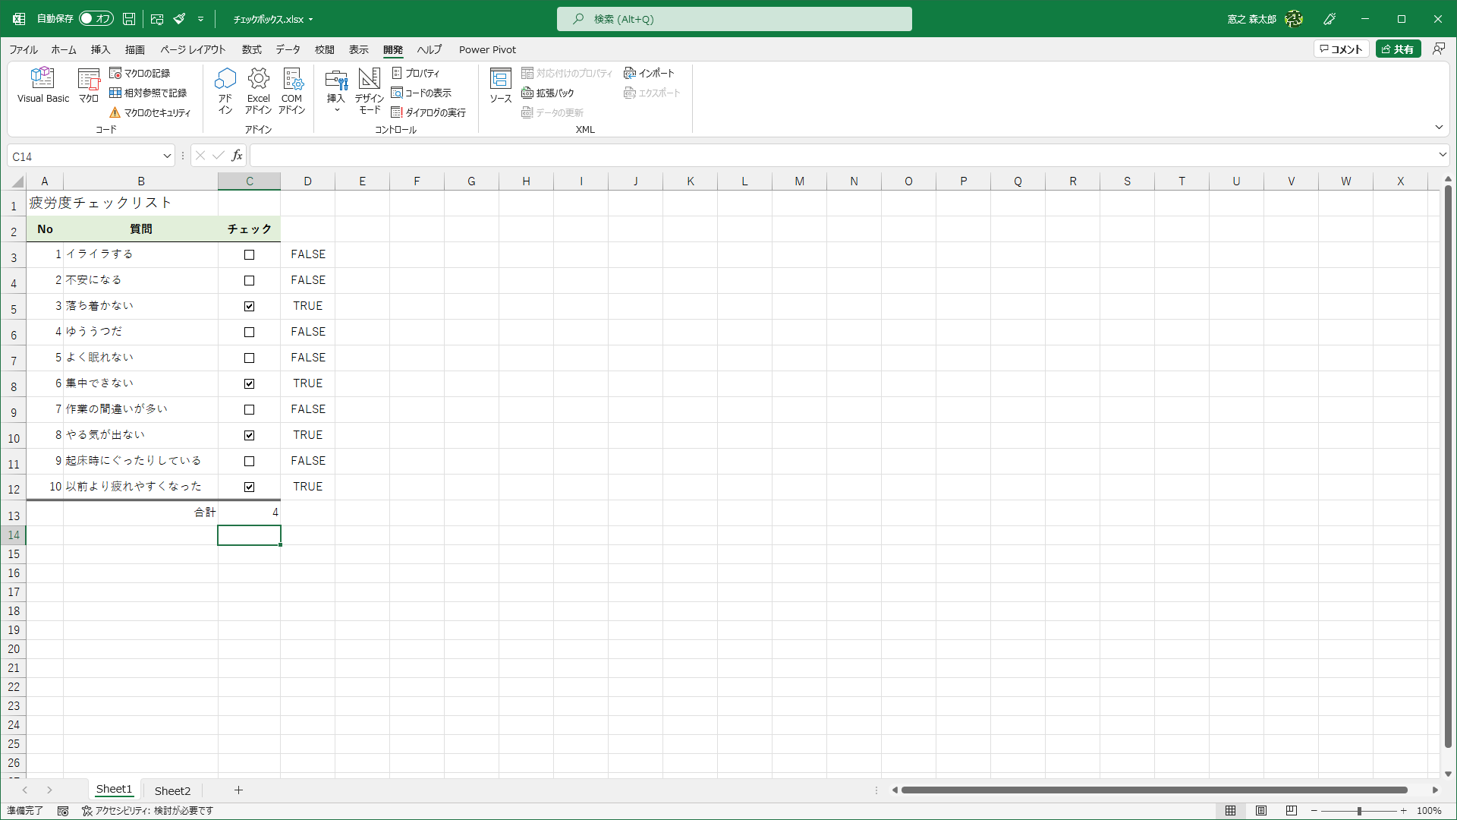Screen dimensions: 1457x820
Task: Click the 共有 share button
Action: tap(1398, 49)
